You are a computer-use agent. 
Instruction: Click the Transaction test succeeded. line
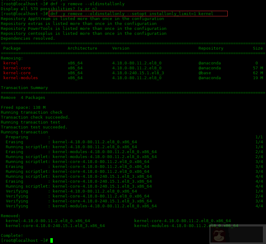point(34,127)
